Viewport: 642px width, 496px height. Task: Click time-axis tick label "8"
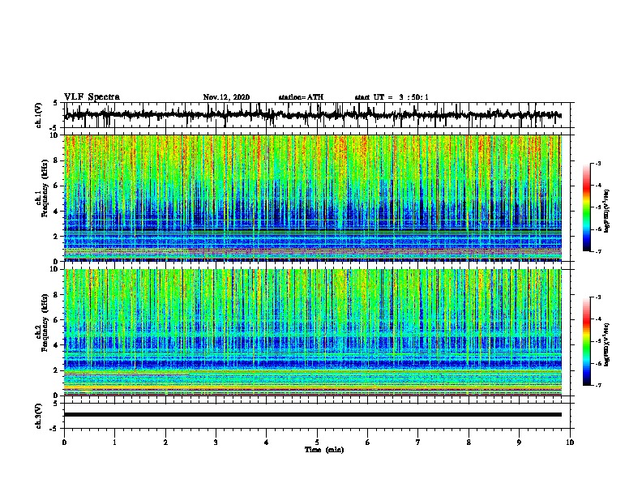click(x=469, y=443)
